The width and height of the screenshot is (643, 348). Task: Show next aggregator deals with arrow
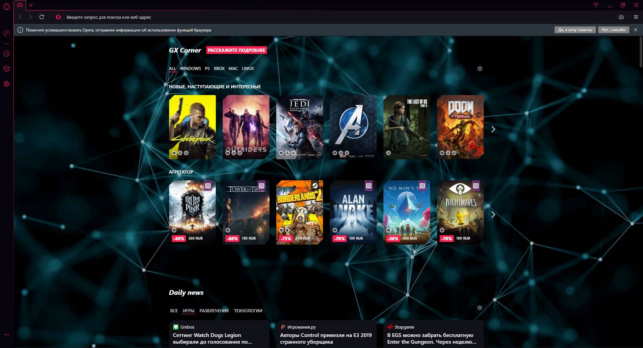(x=493, y=214)
